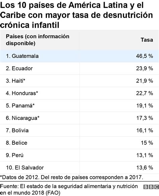Click the Tasa column header
The image size is (159, 196).
(x=147, y=40)
